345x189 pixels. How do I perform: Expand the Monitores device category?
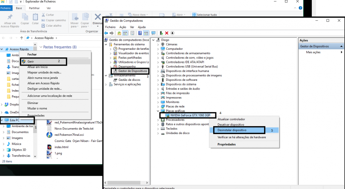tap(158, 102)
